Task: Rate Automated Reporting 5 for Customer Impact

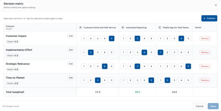Action: (x=151, y=39)
